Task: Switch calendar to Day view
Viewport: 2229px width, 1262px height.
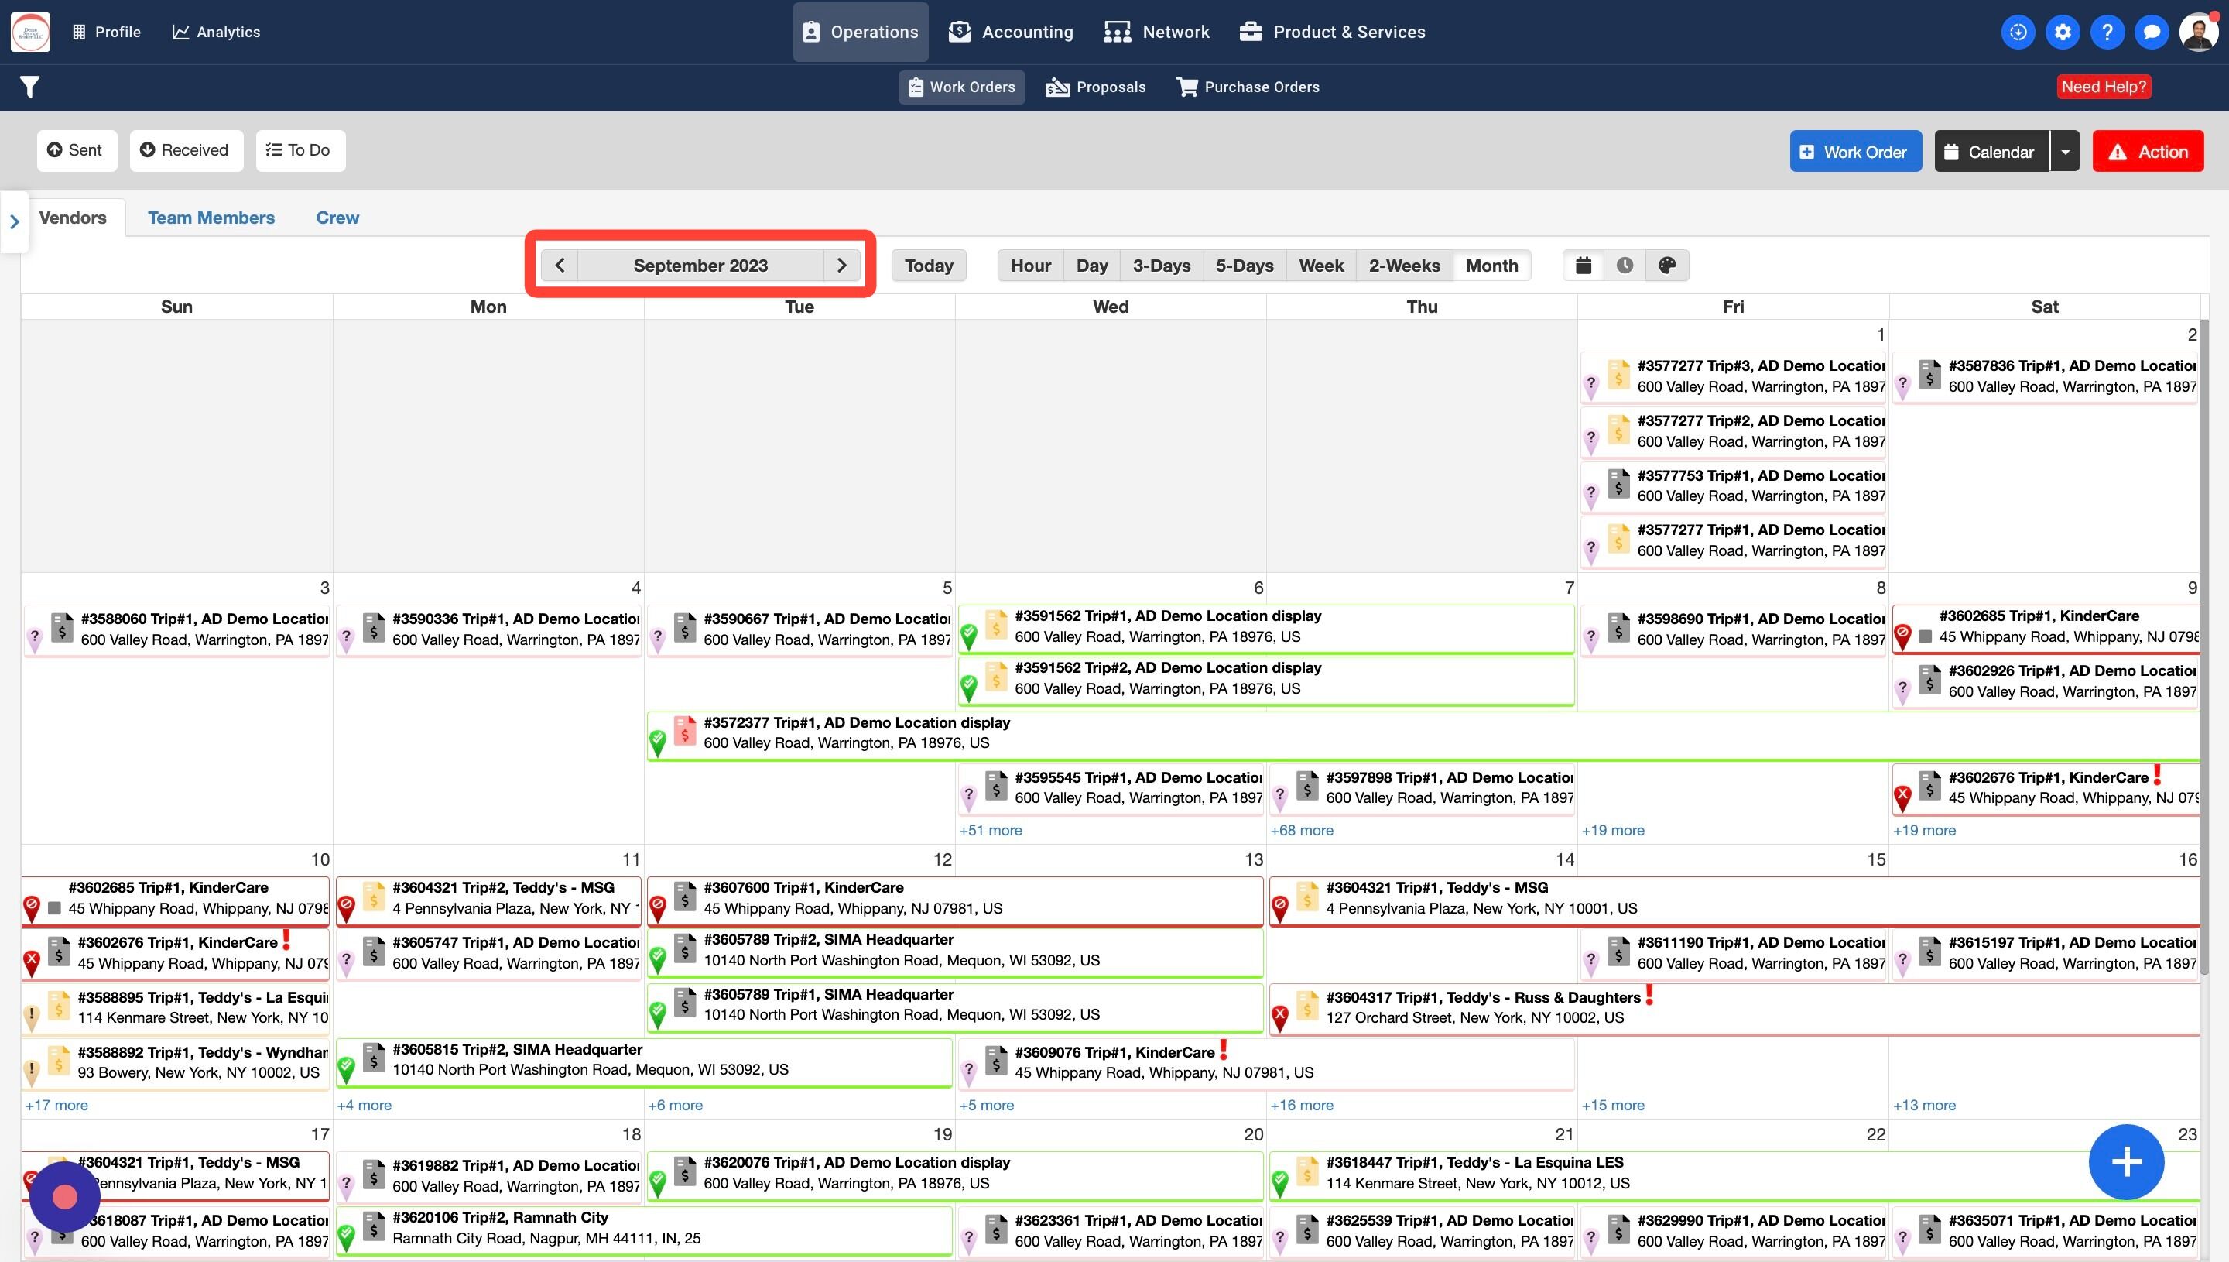Action: (x=1091, y=266)
